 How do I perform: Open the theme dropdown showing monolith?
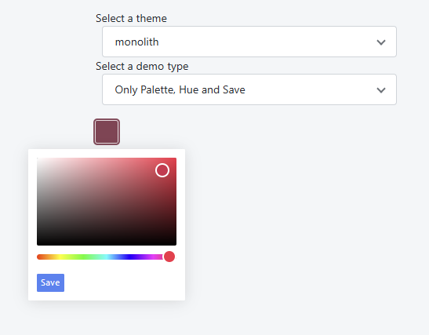coord(249,42)
